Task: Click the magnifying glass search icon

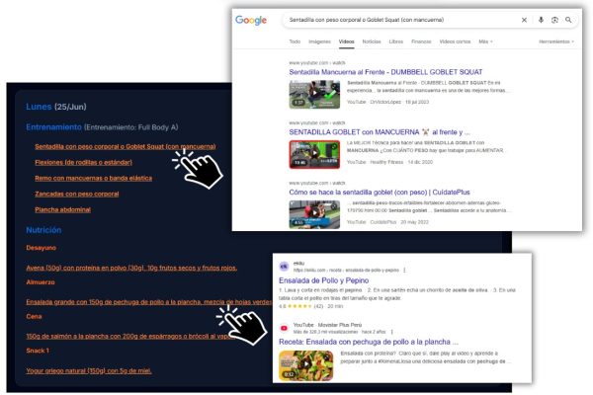Action: coord(568,20)
